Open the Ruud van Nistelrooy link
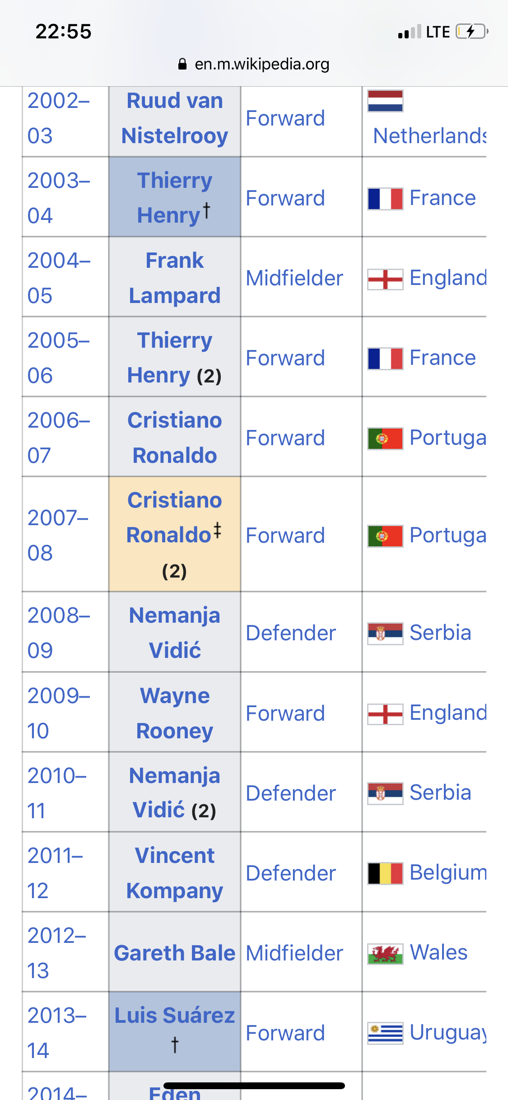The image size is (508, 1100). (174, 118)
